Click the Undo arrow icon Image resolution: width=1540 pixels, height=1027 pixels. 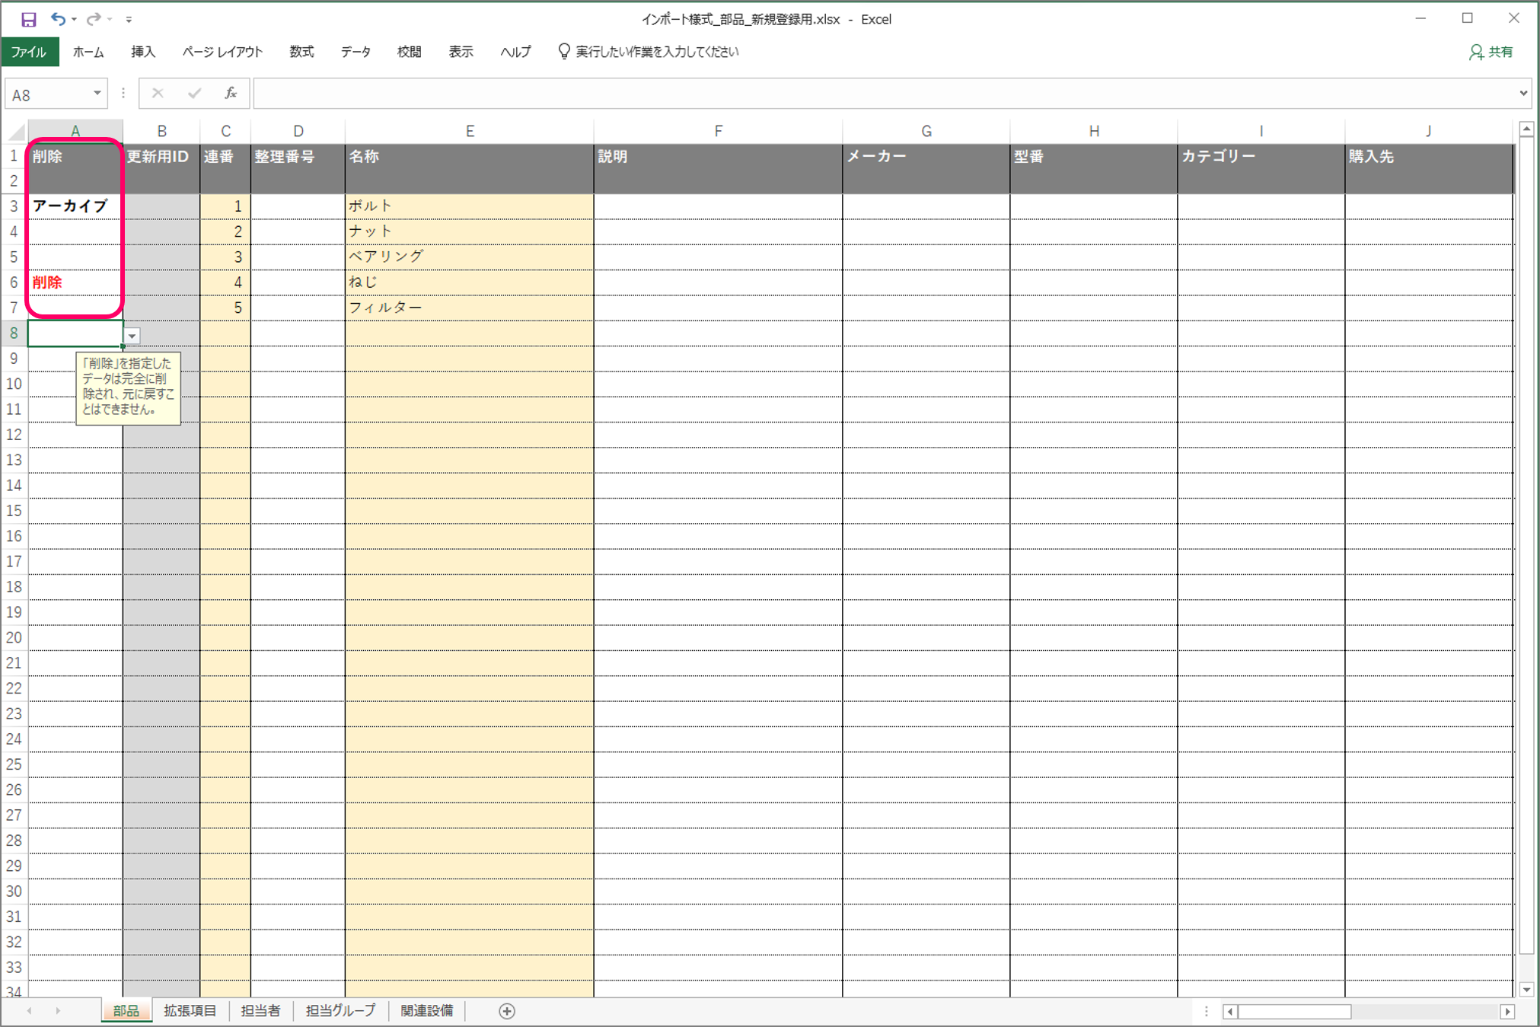[58, 19]
